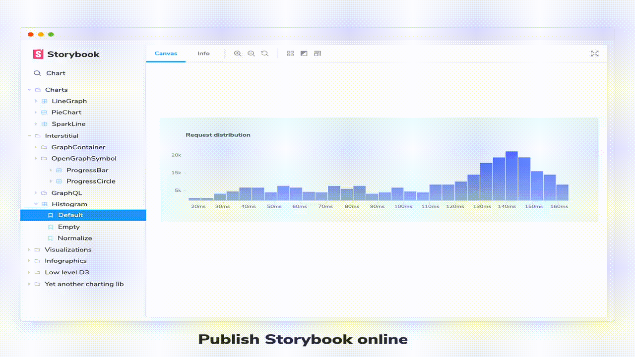Open the OpenGraphSymbol folder label

[84, 159]
